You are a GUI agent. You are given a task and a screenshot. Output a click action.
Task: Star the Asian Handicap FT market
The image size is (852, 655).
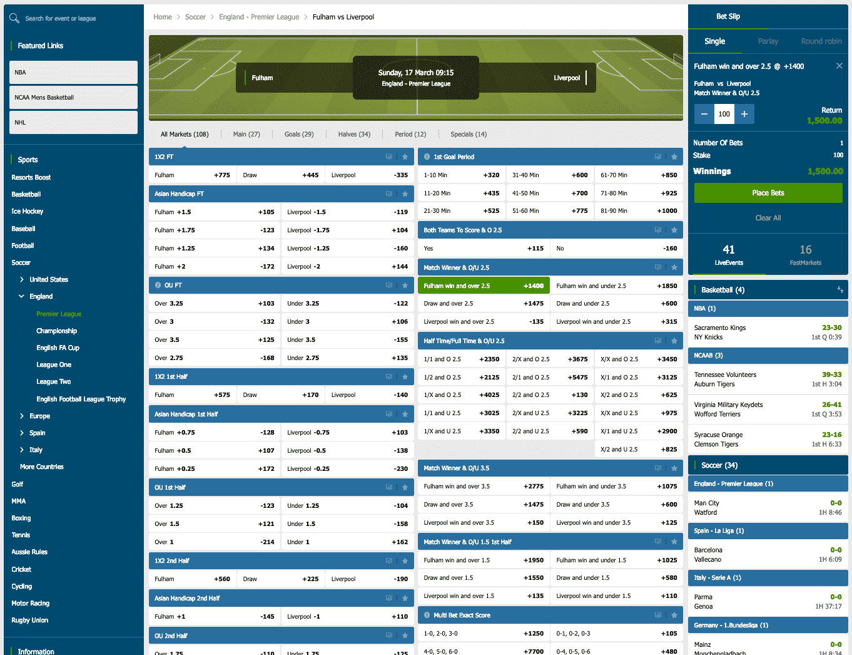coord(405,194)
